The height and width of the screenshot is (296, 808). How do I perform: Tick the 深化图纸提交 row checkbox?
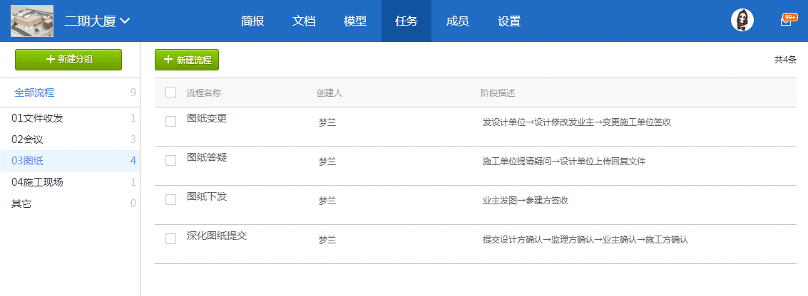170,239
